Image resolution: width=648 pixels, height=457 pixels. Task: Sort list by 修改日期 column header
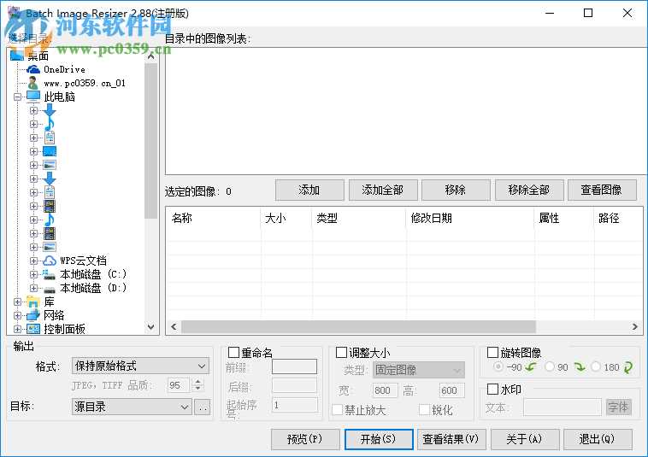[468, 218]
